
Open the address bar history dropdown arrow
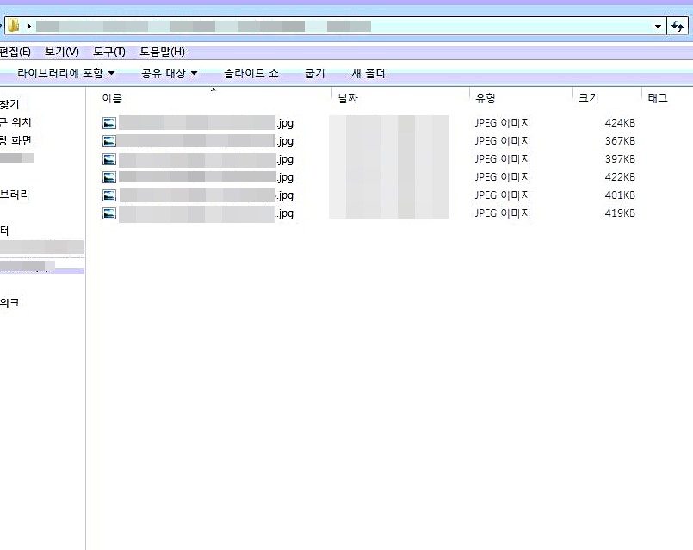tap(658, 27)
